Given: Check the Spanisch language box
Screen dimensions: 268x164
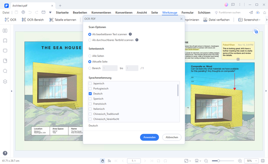Looking at the screenshot, I should pos(90,99).
